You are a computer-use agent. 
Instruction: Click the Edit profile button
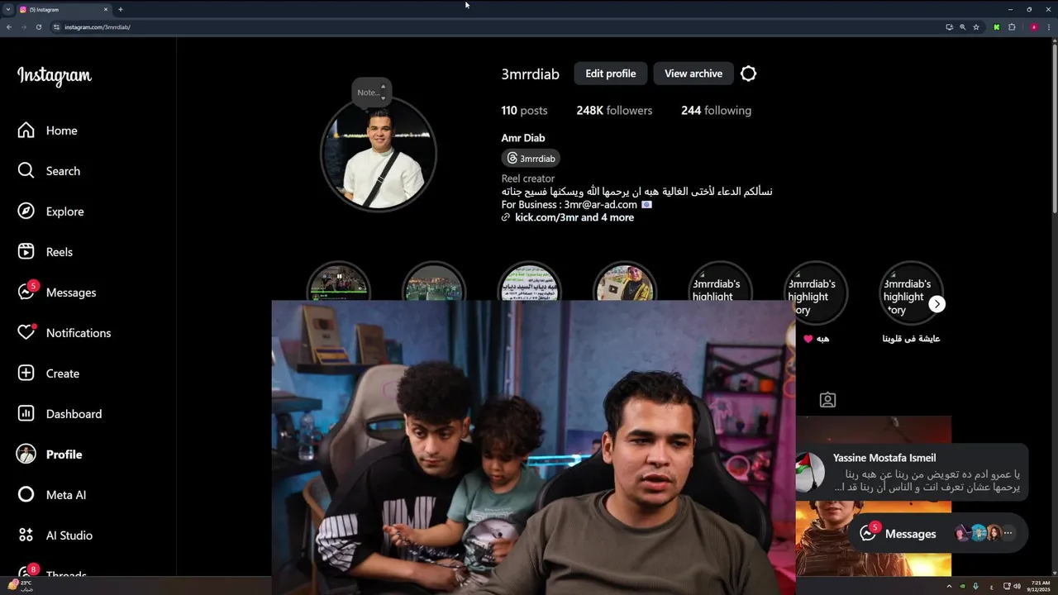[611, 74]
